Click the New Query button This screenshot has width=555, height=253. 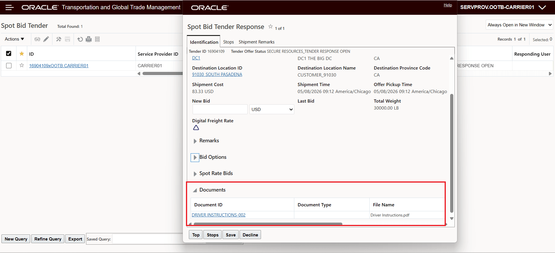(x=16, y=239)
